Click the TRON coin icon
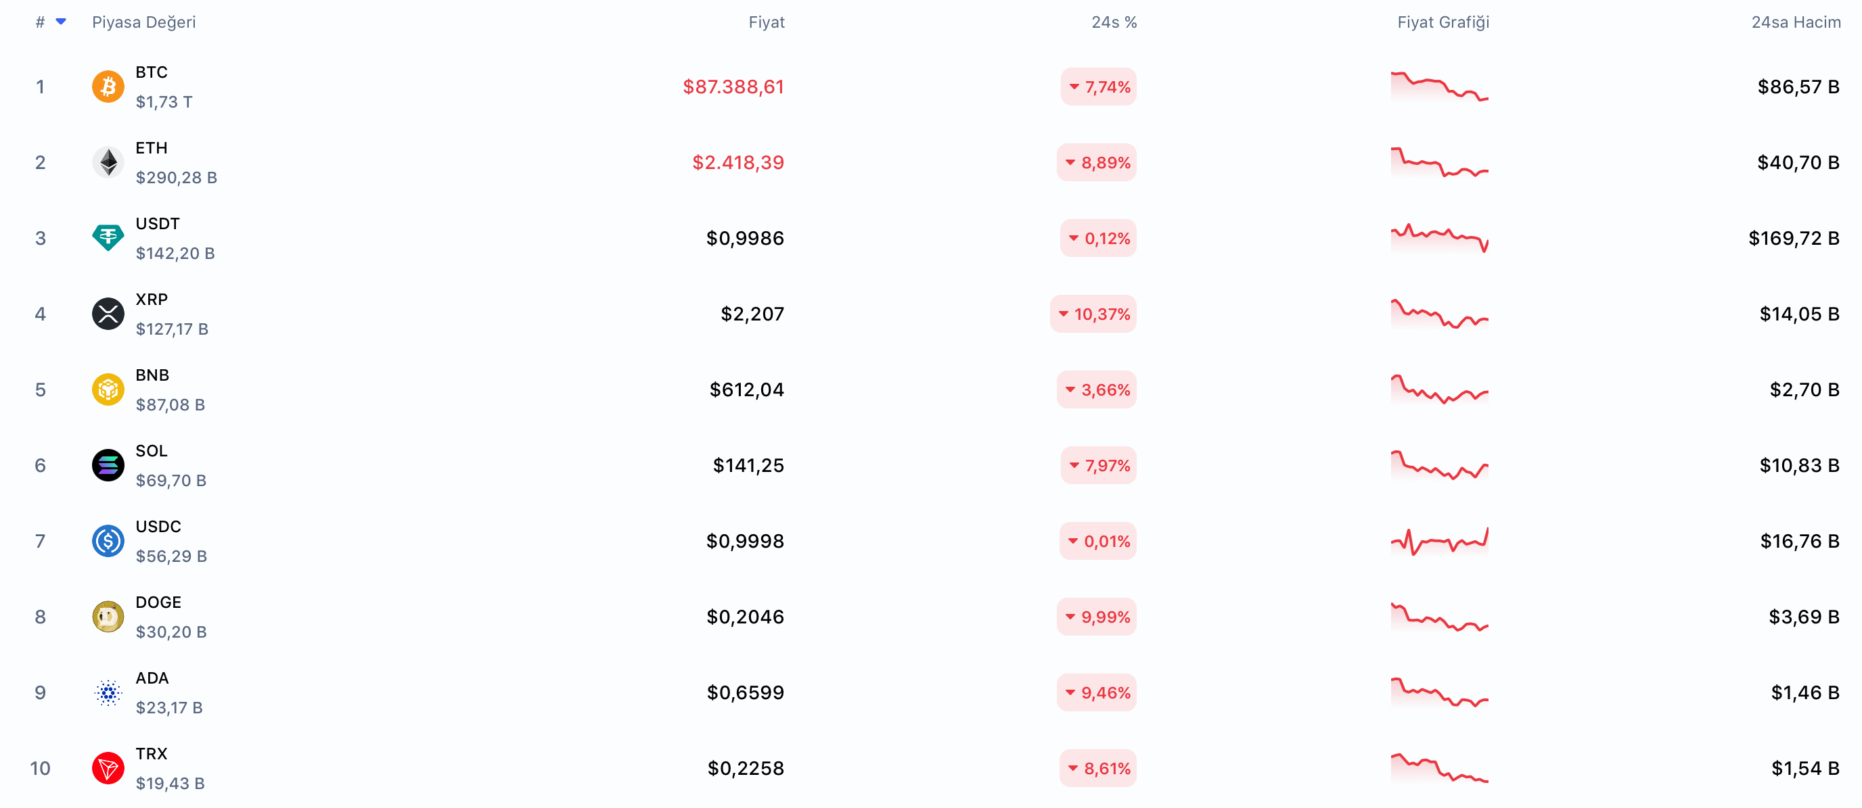Screen dimensions: 1862x808 tap(108, 767)
